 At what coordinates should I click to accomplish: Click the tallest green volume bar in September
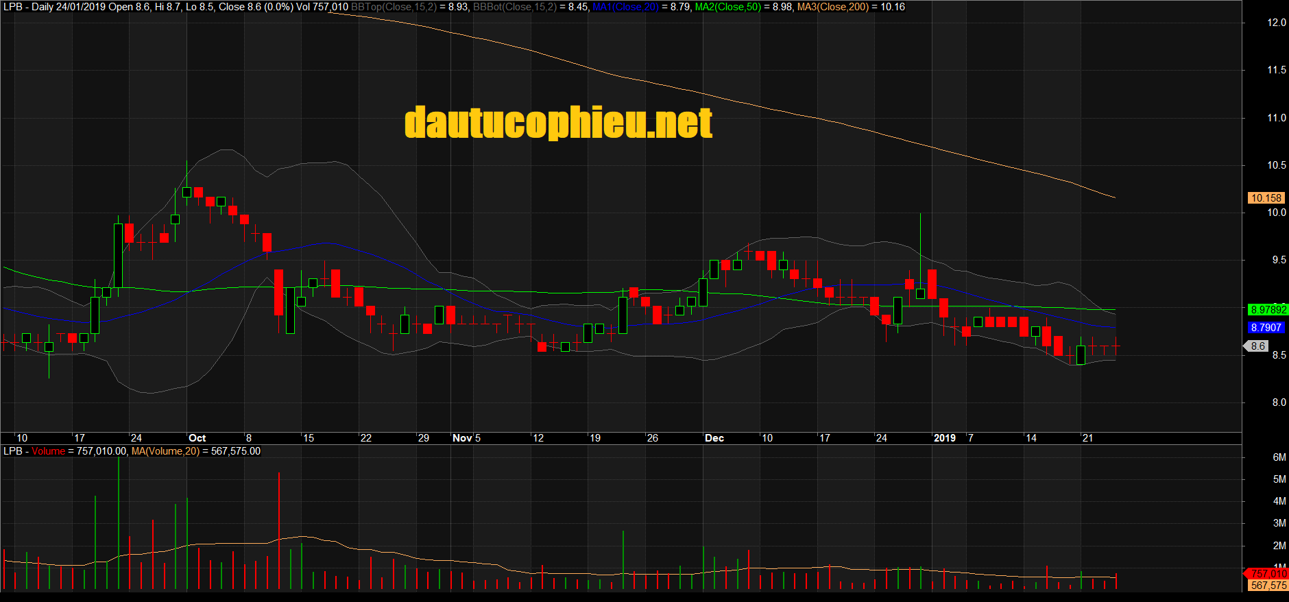point(119,523)
